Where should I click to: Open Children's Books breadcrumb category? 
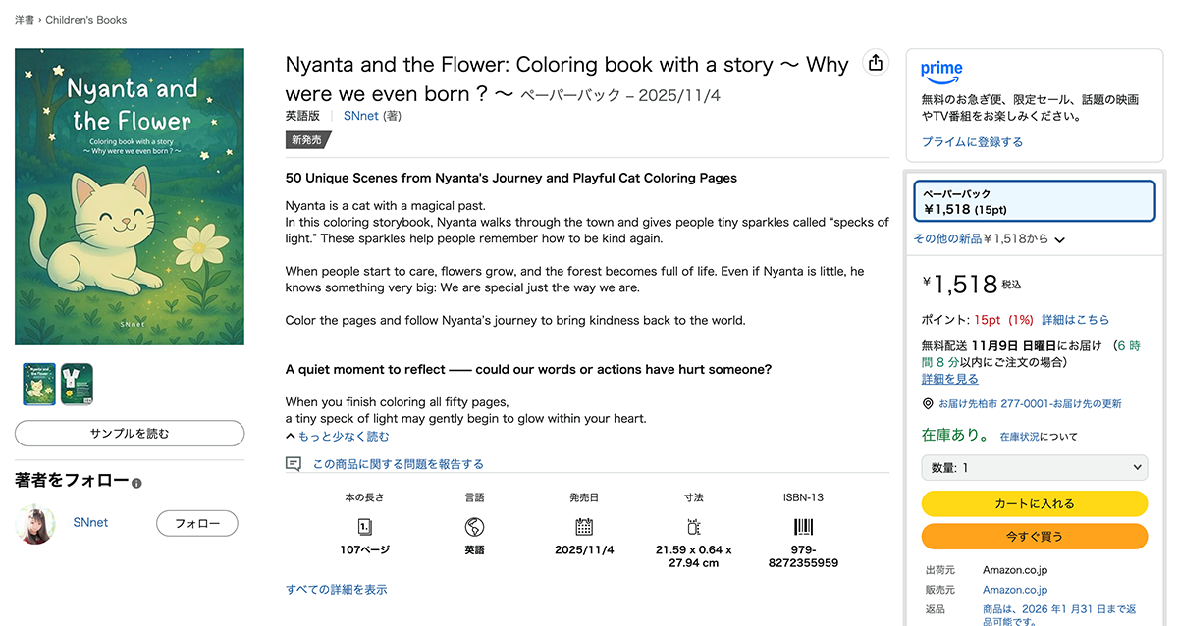(85, 20)
